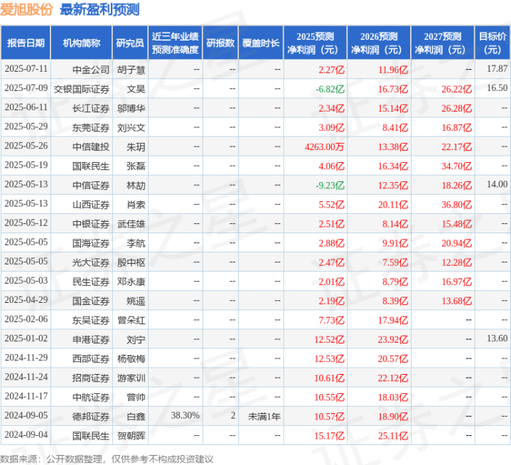Image resolution: width=511 pixels, height=465 pixels.
Task: Click the 13.60 target price for 申港证券
Action: pyautogui.click(x=497, y=338)
